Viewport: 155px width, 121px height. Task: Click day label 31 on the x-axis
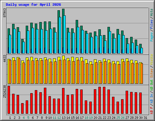click(145, 118)
